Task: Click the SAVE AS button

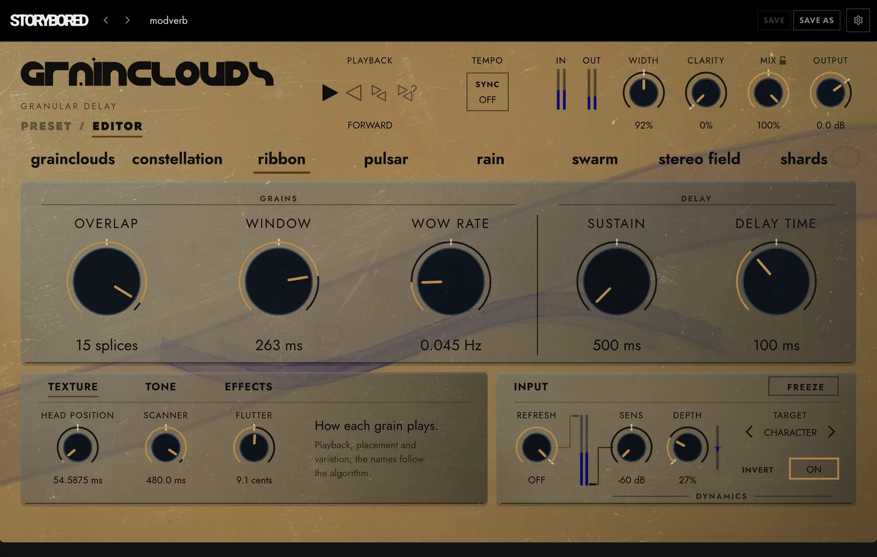Action: click(817, 20)
